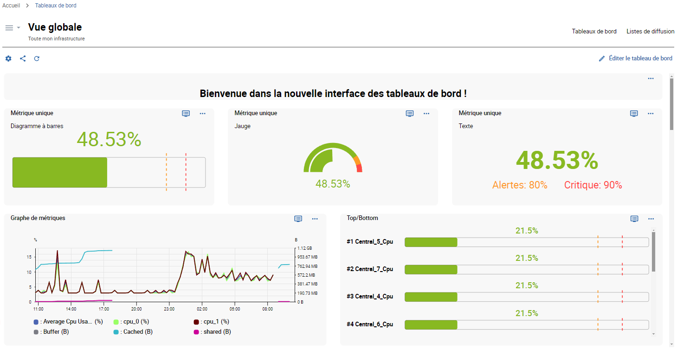The width and height of the screenshot is (677, 350).
Task: Open dashboard settings gear icon
Action: [8, 58]
